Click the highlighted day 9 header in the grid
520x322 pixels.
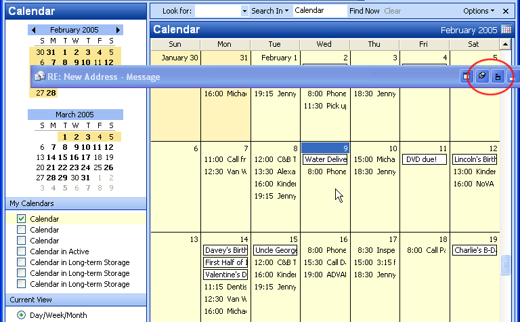pyautogui.click(x=325, y=148)
